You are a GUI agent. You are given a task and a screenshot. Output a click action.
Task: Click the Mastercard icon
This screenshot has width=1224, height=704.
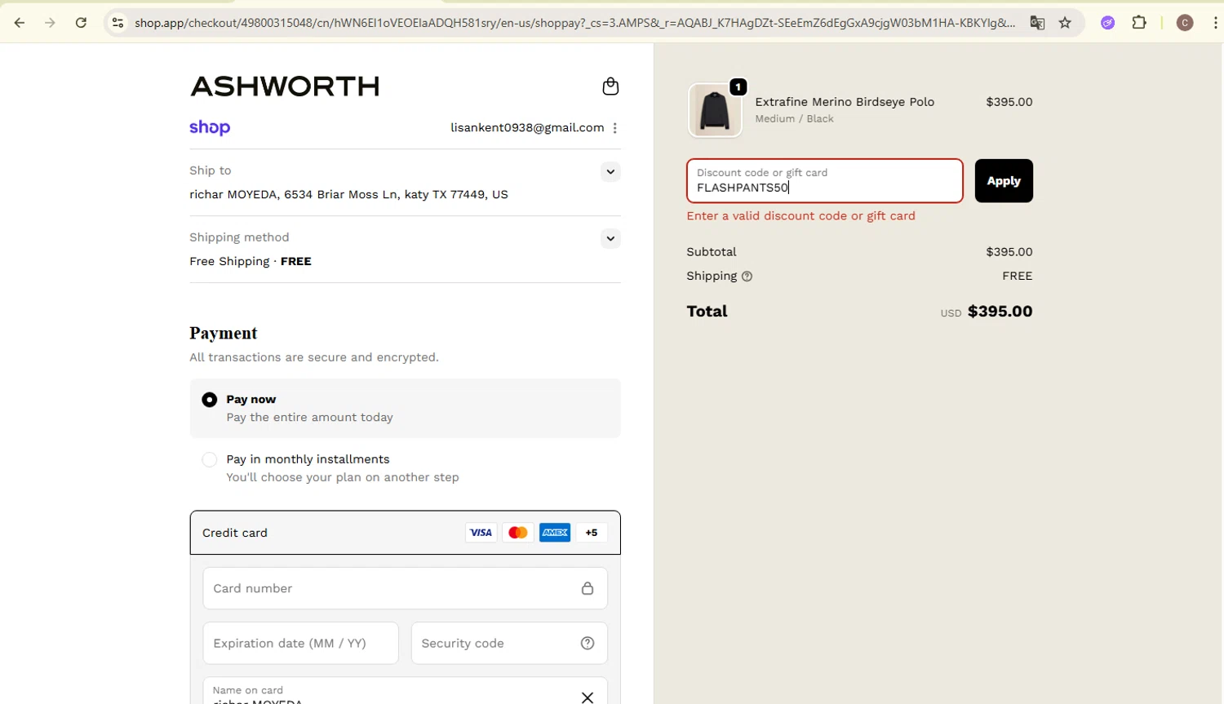pyautogui.click(x=517, y=533)
